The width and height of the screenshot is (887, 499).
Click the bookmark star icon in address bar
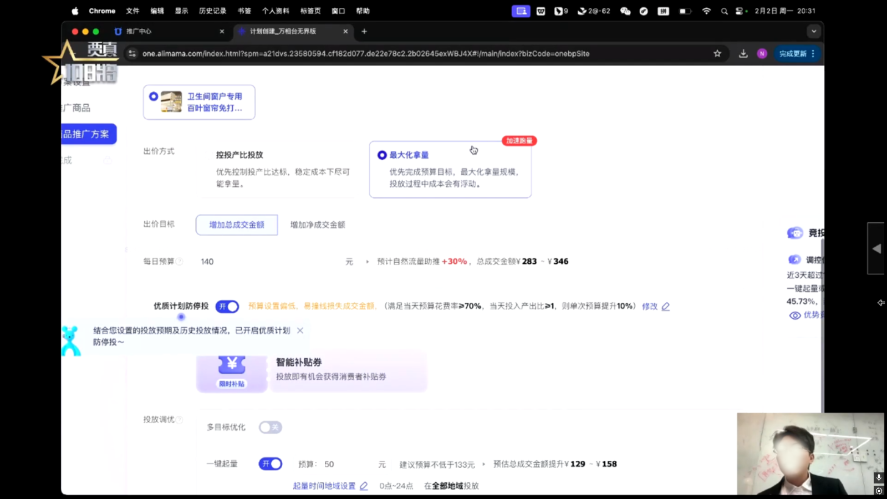pos(717,54)
